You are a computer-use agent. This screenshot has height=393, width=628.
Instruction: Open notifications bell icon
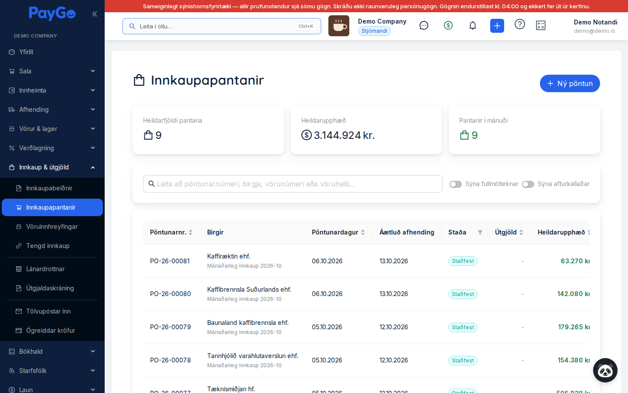pos(473,26)
